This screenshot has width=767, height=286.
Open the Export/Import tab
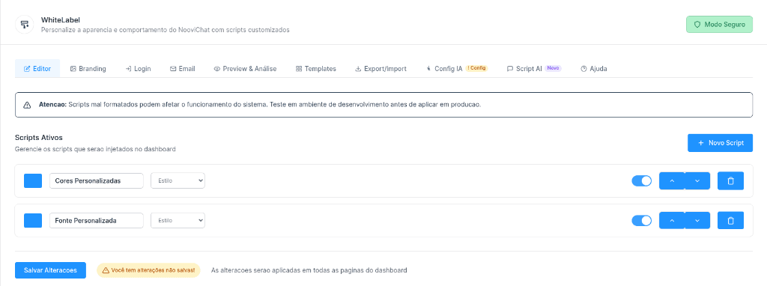coord(381,68)
